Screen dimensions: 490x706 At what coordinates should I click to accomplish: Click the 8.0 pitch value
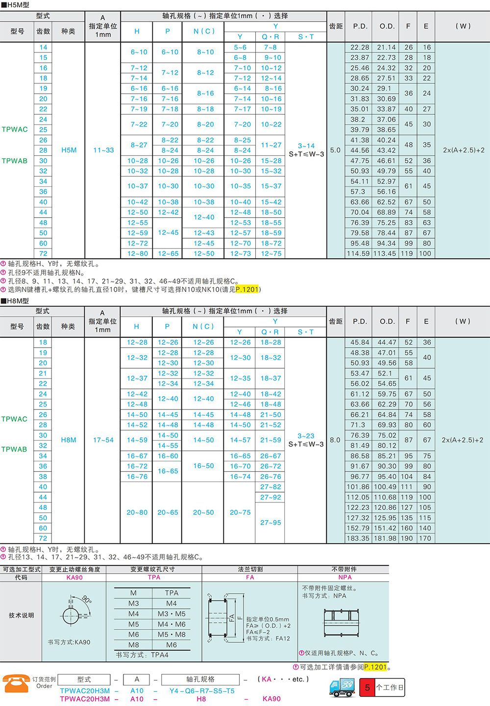[335, 440]
